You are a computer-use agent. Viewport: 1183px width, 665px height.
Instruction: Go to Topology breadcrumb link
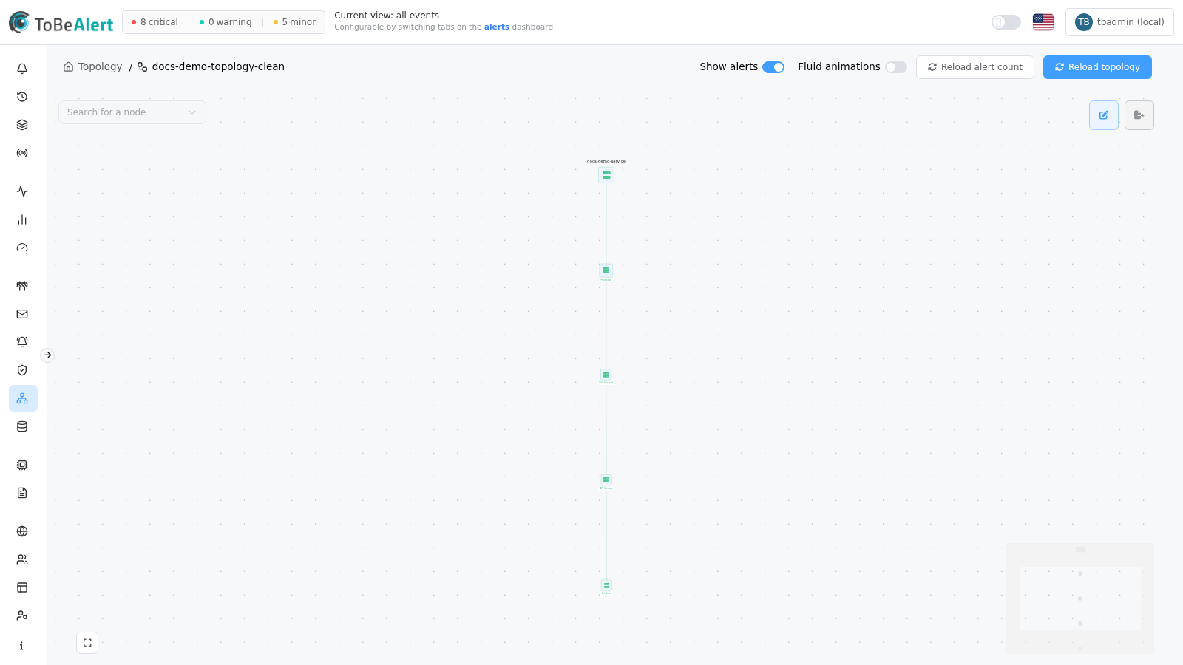pyautogui.click(x=93, y=66)
